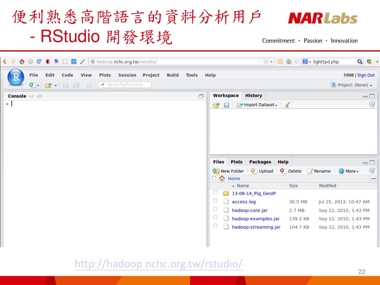
Task: Sort files by Modified column header
Action: (327, 186)
